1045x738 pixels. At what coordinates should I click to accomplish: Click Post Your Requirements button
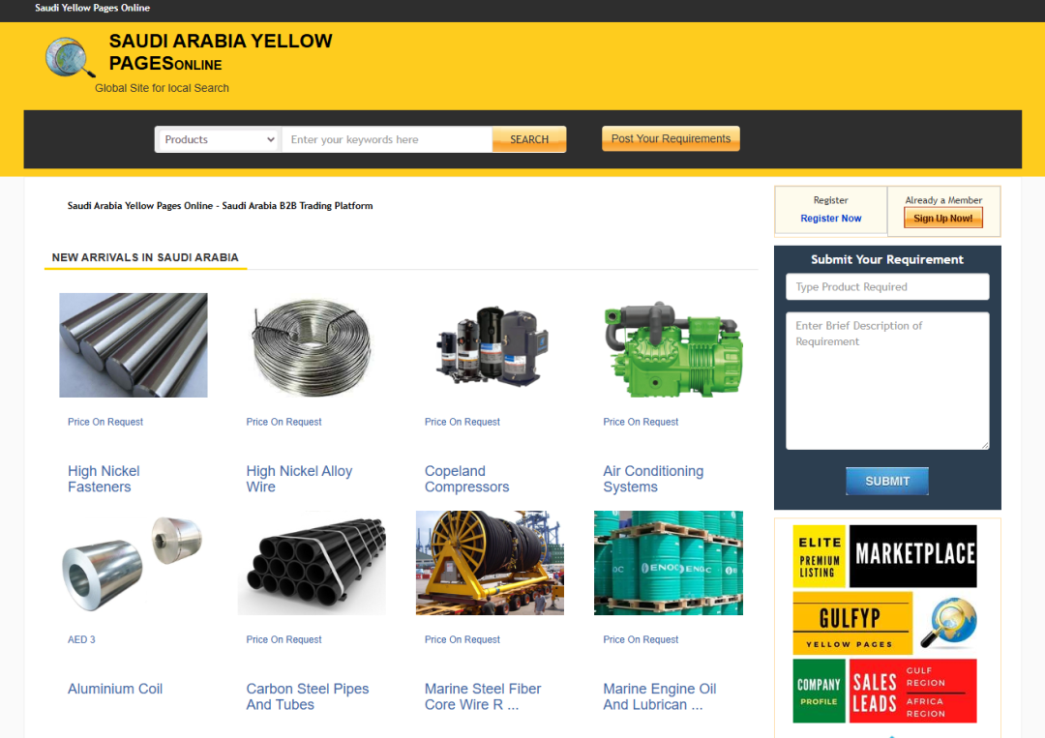click(x=671, y=138)
